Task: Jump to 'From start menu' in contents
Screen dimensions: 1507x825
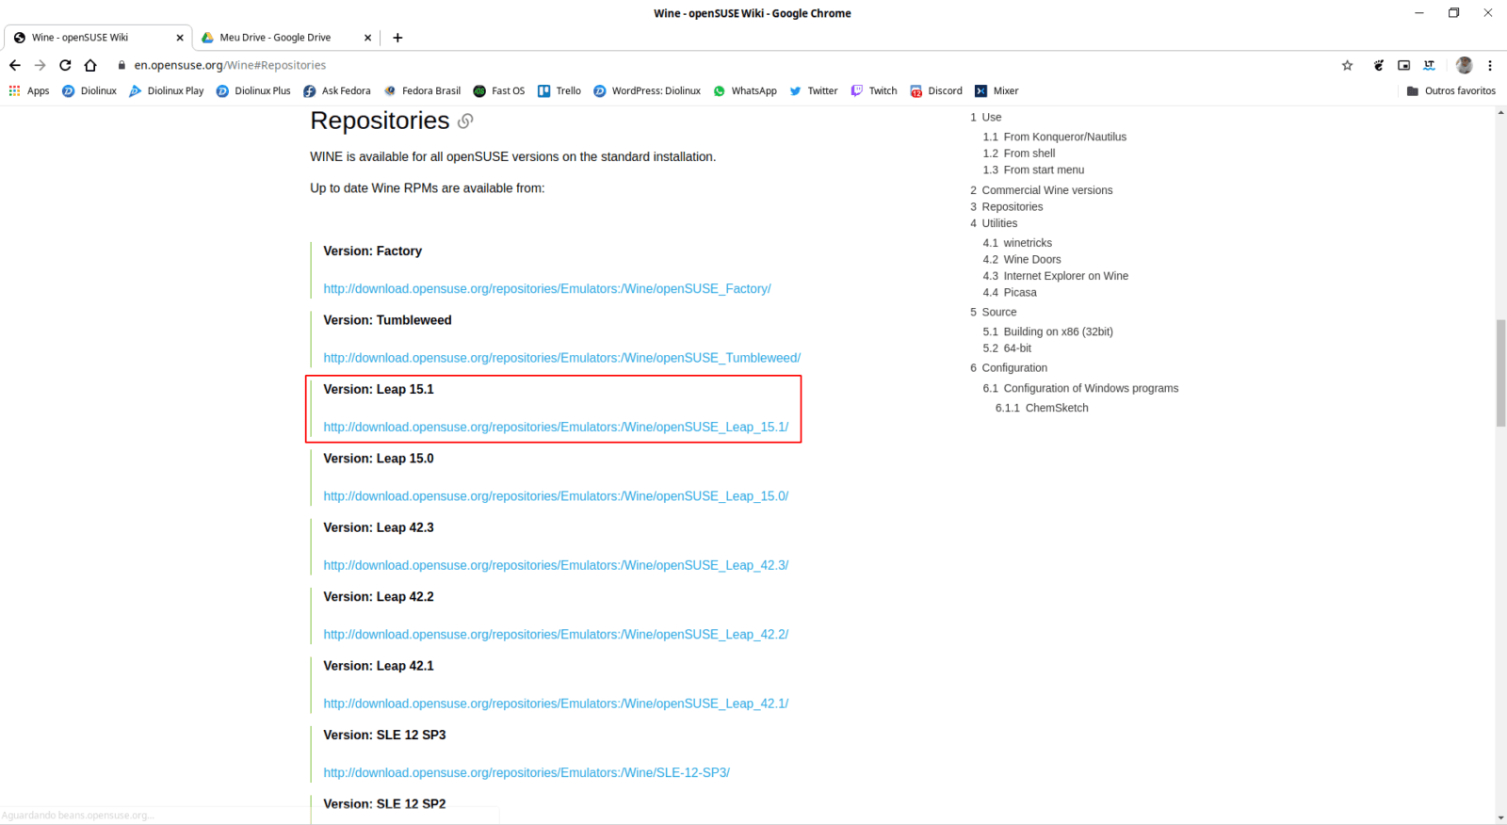Action: [1033, 170]
